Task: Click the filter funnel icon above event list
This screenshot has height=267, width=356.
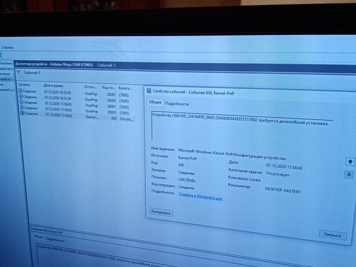Action: [x=19, y=72]
